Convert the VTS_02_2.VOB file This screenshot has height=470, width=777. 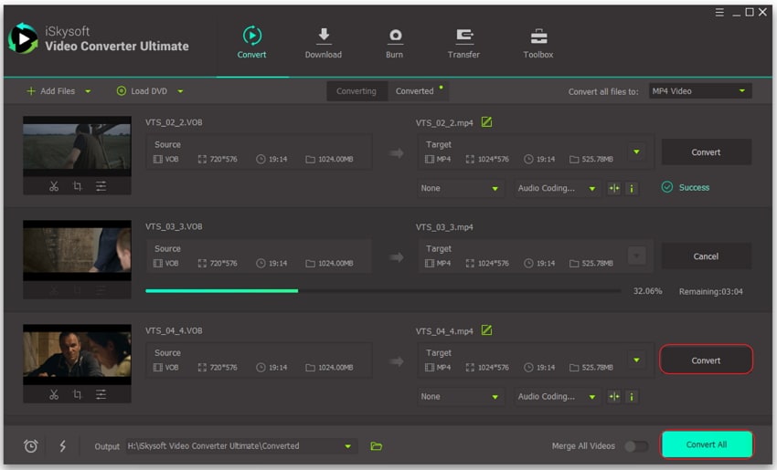point(706,151)
